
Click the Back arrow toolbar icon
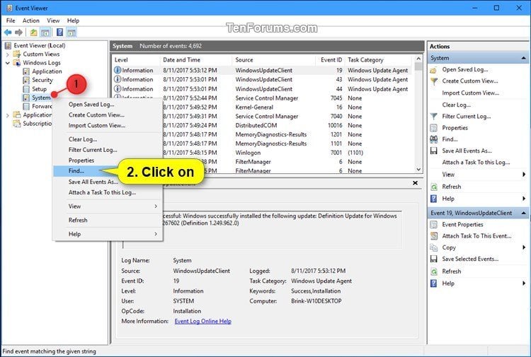8,33
